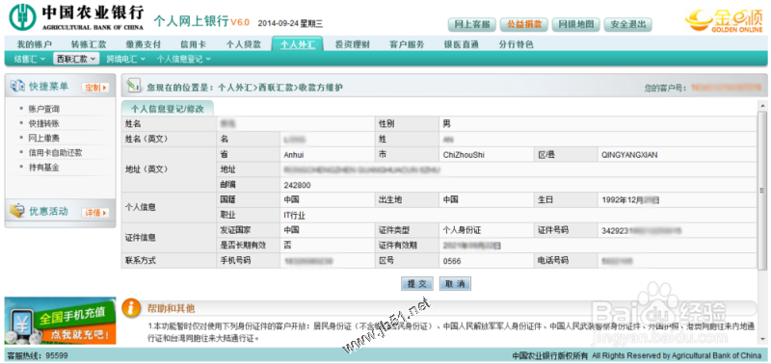This screenshot has width=771, height=364.
Task: Click the 客服热线 95599 text
Action: pyautogui.click(x=38, y=355)
